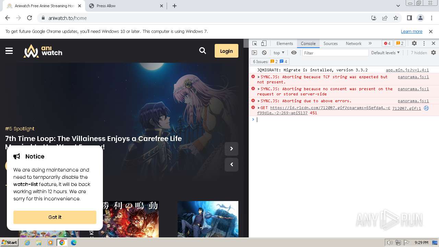Show the console sidebar
This screenshot has height=247, width=439.
(x=254, y=53)
